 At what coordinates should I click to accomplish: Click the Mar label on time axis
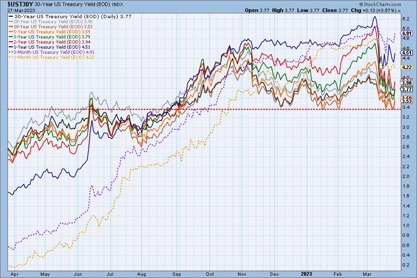pos(367,274)
